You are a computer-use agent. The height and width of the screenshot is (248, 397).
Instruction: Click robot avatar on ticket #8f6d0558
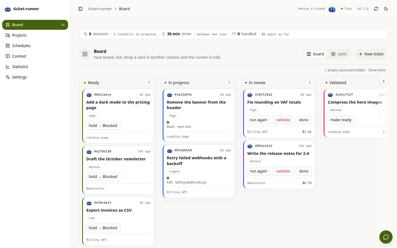pyautogui.click(x=170, y=150)
